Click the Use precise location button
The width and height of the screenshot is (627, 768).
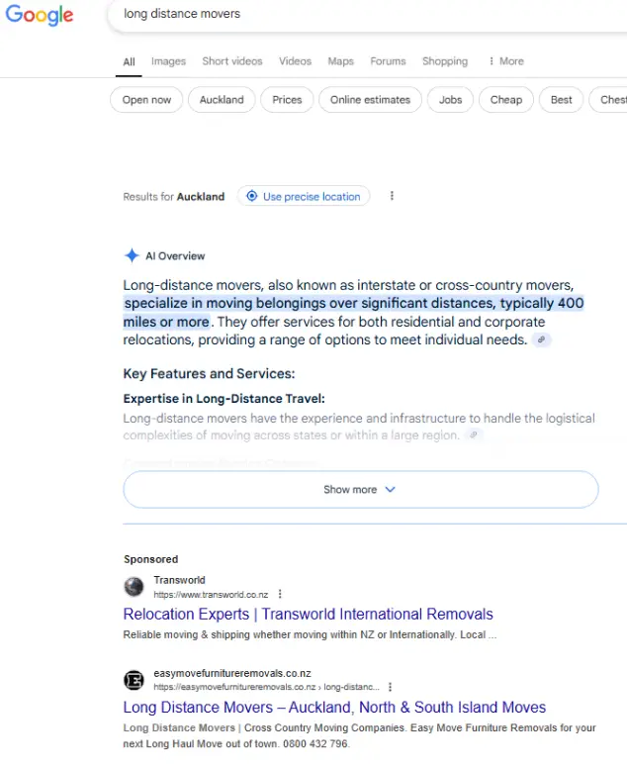pos(304,196)
